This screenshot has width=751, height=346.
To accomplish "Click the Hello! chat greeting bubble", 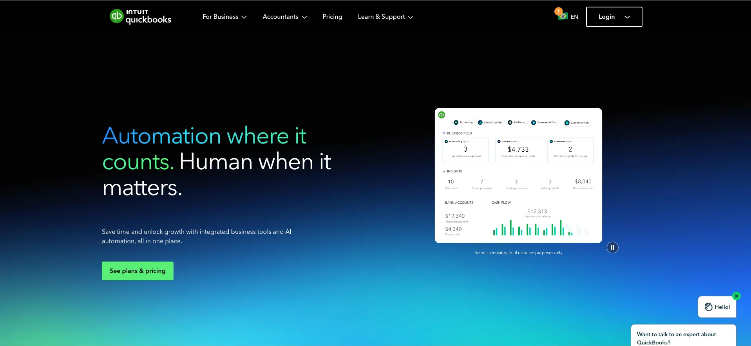I will tap(717, 307).
